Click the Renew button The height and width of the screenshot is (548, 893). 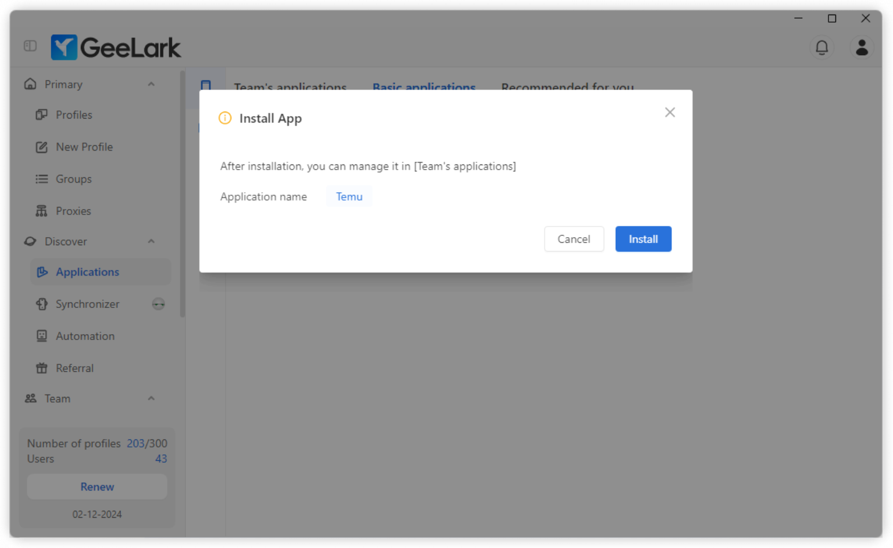point(97,487)
